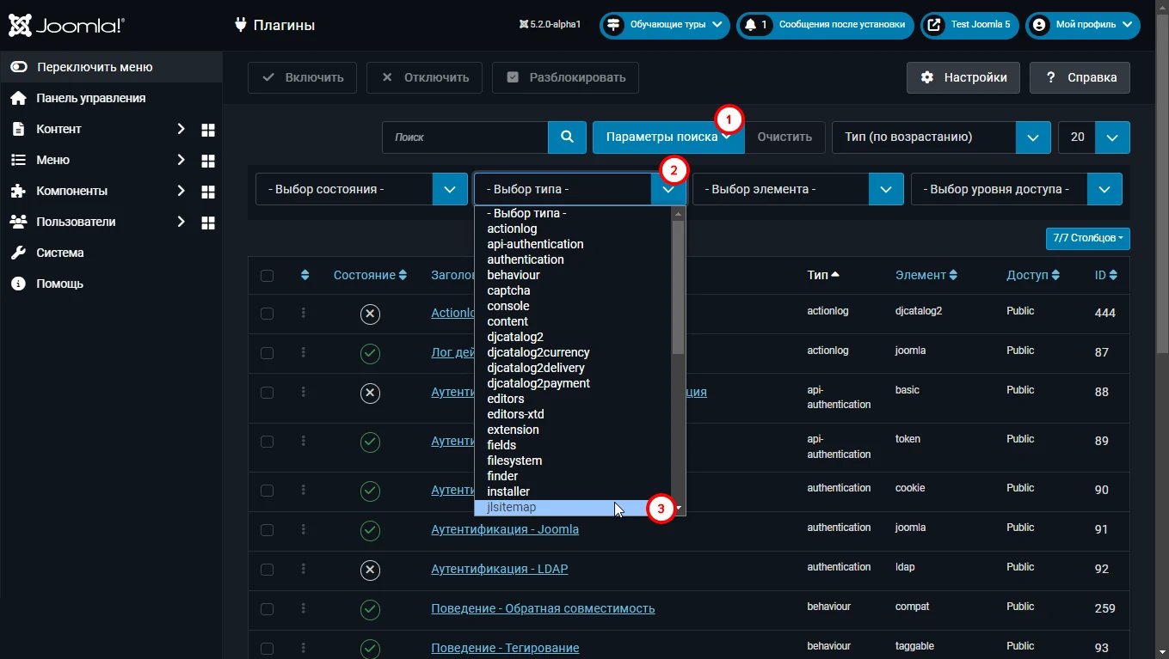Expand the Компоненты submenu
The image size is (1169, 659).
click(181, 191)
